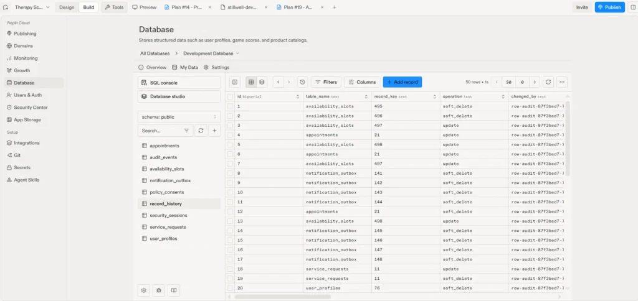Screen dimensions: 638x301
Task: Click the horizontal scrollbar below the table
Action: click(x=282, y=297)
